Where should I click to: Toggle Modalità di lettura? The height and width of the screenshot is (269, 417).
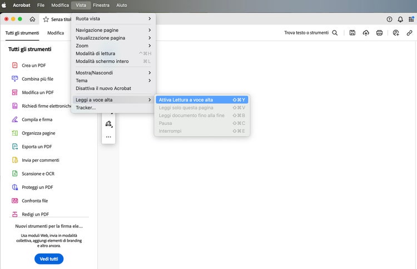(113, 53)
